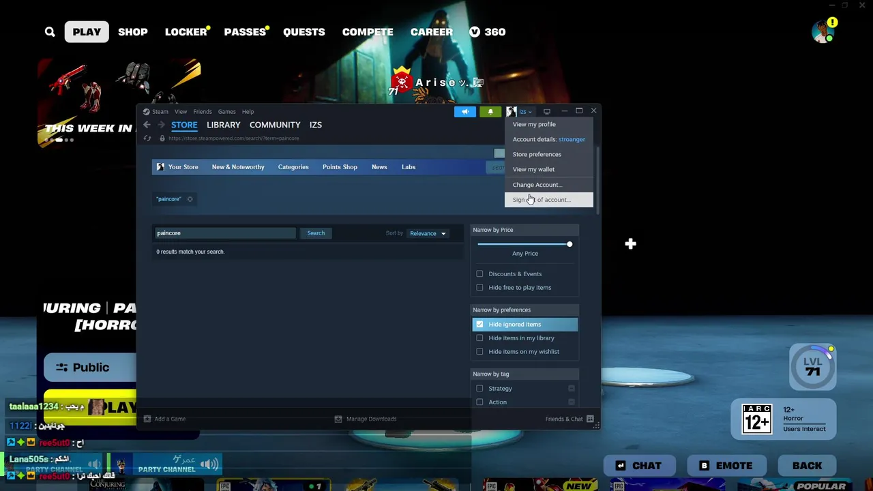Open Steam announcements megaphone button
Image resolution: width=873 pixels, height=491 pixels.
click(x=465, y=112)
